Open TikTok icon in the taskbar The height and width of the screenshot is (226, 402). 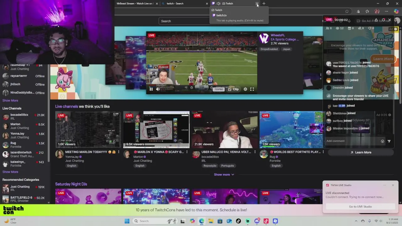point(238,221)
